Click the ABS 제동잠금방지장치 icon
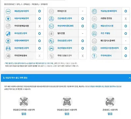Image resolution: width=131 pixels, height=119 pixels. pyautogui.click(x=8, y=11)
